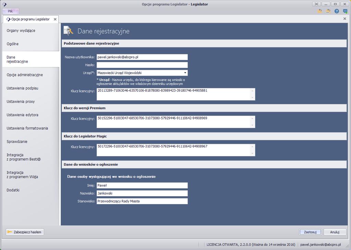Open Opcje administracyjne section

click(x=31, y=75)
